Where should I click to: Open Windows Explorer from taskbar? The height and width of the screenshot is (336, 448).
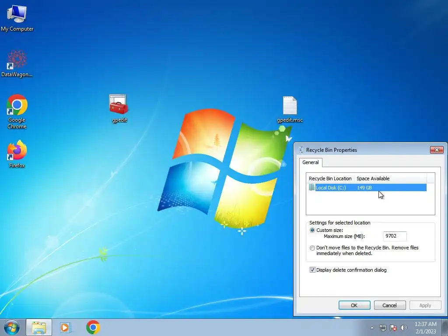[x=39, y=327]
